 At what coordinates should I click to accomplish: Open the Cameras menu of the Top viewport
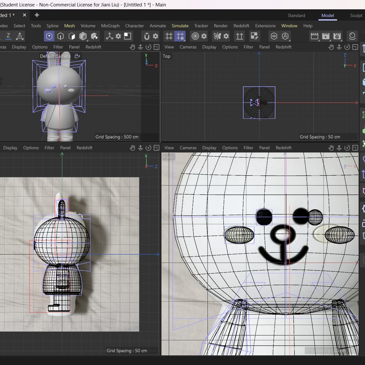pyautogui.click(x=188, y=47)
